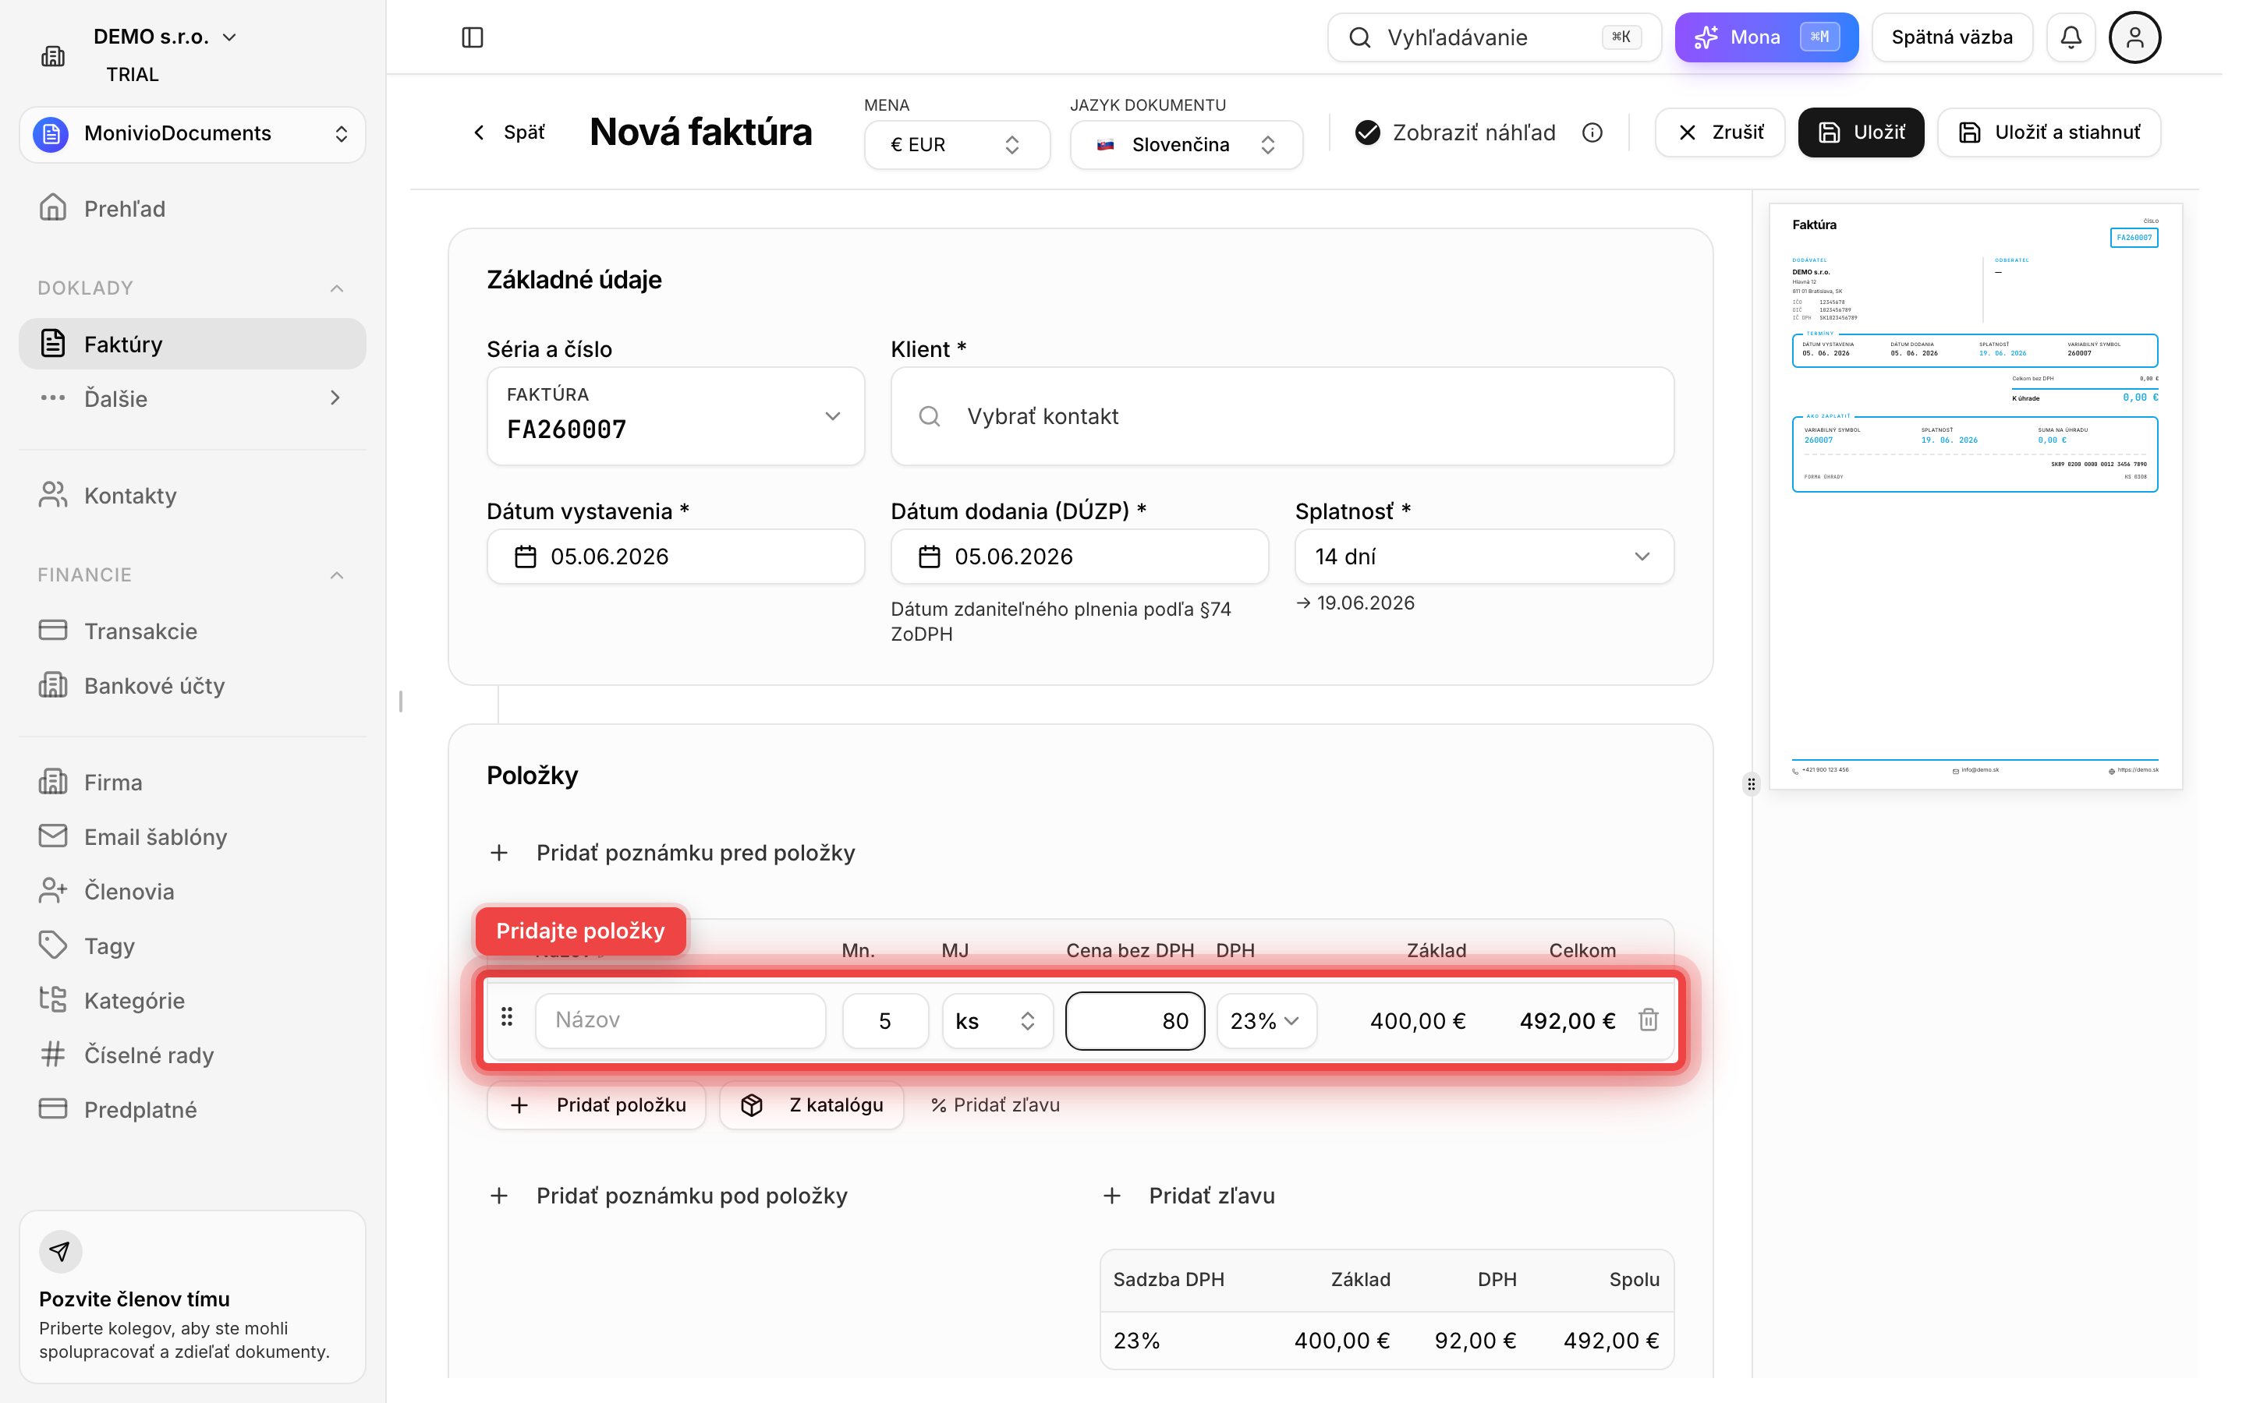
Task: Click the Spätná väzba feedback button
Action: click(1951, 37)
